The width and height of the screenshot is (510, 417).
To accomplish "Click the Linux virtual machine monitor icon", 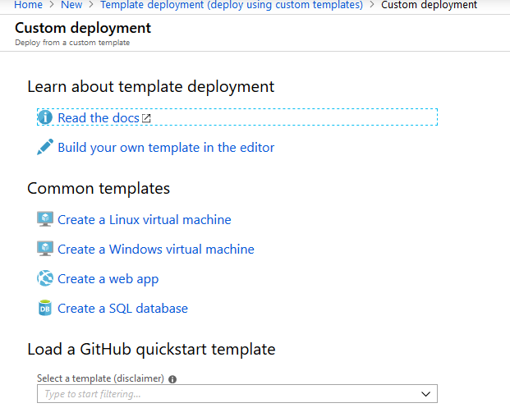I will (x=45, y=219).
